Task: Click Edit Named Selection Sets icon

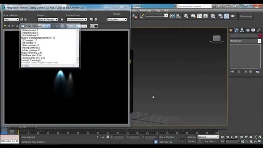Action: (142, 16)
